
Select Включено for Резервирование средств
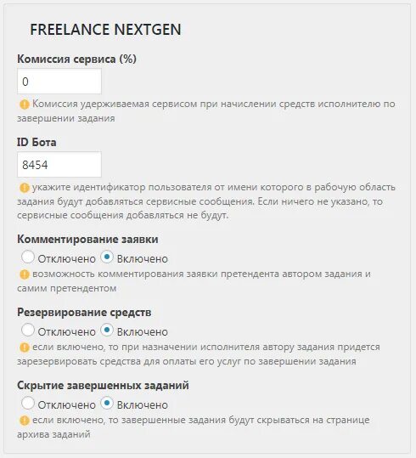107,330
